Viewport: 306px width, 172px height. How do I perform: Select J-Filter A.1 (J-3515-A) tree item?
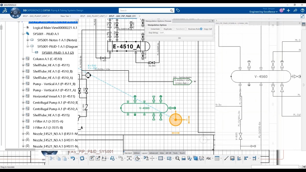click(x=48, y=121)
